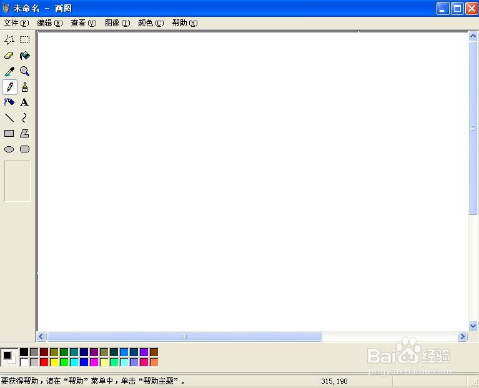
Task: Close the Paint window
Action: tap(472, 8)
